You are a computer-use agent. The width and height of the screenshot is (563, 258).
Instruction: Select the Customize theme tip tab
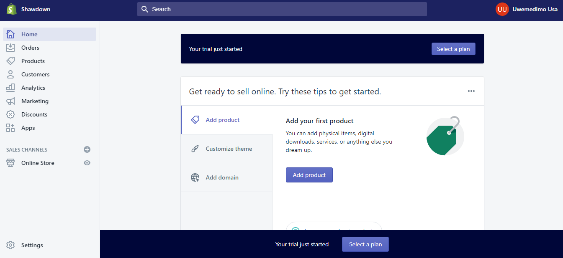pyautogui.click(x=227, y=149)
